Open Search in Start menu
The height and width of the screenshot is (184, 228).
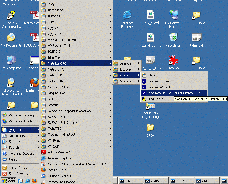point(20,148)
